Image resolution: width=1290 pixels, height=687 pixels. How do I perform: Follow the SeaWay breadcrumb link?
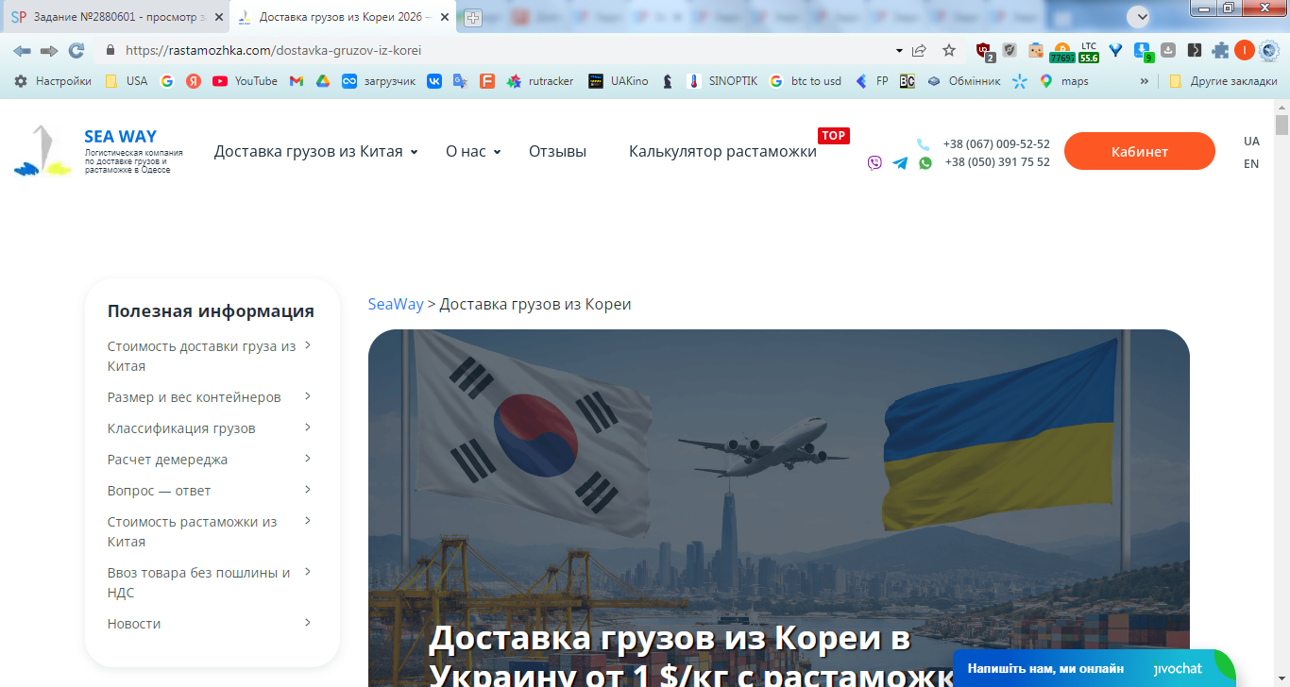point(396,304)
